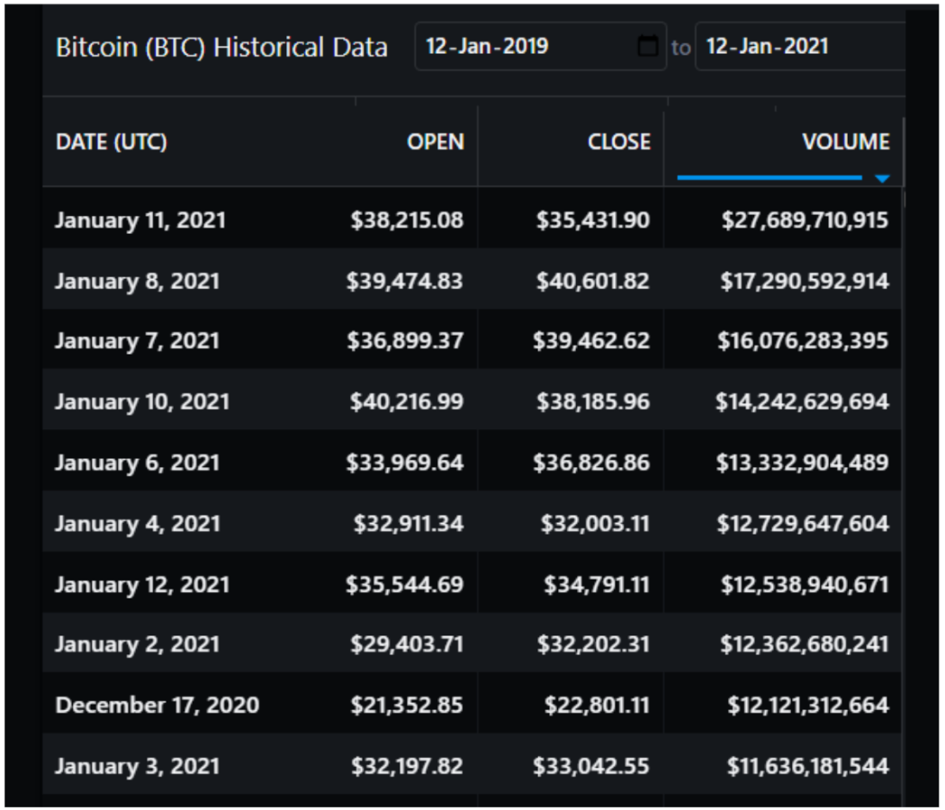Click the close price $34,791.11
945x810 pixels.
[x=598, y=584]
